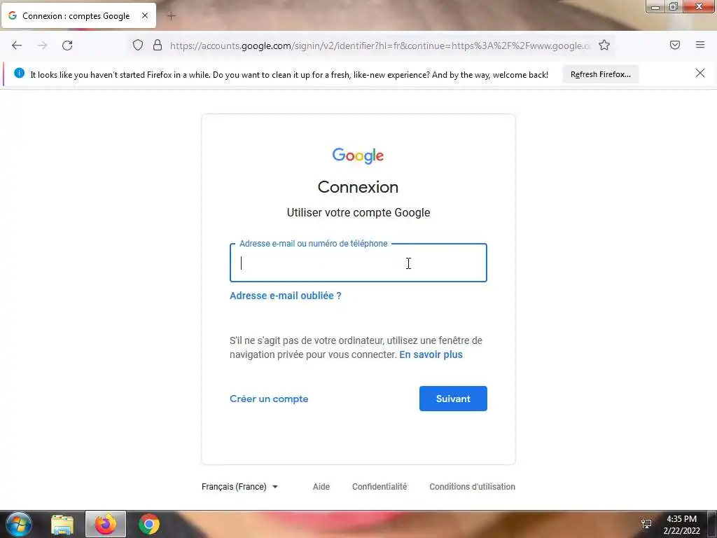Open the Firefox hamburger menu
717x538 pixels.
tap(700, 45)
